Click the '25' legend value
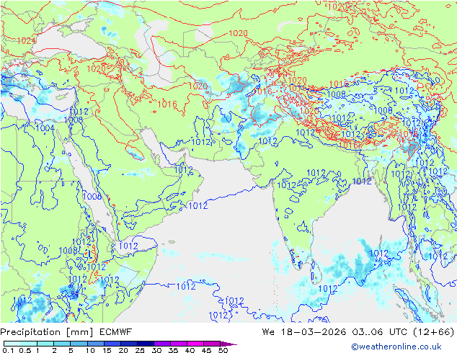The image size is (457, 353). tap(140, 350)
